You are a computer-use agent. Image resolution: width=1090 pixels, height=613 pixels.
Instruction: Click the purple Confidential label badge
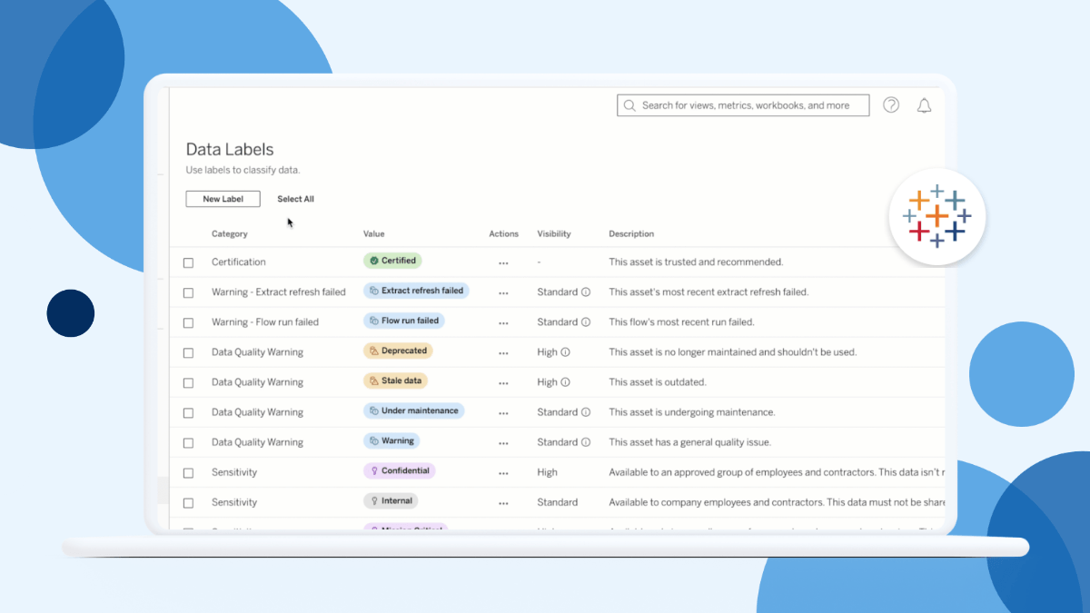pyautogui.click(x=399, y=471)
